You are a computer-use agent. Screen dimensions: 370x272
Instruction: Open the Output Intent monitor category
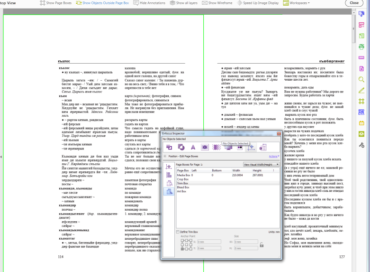click(x=228, y=148)
